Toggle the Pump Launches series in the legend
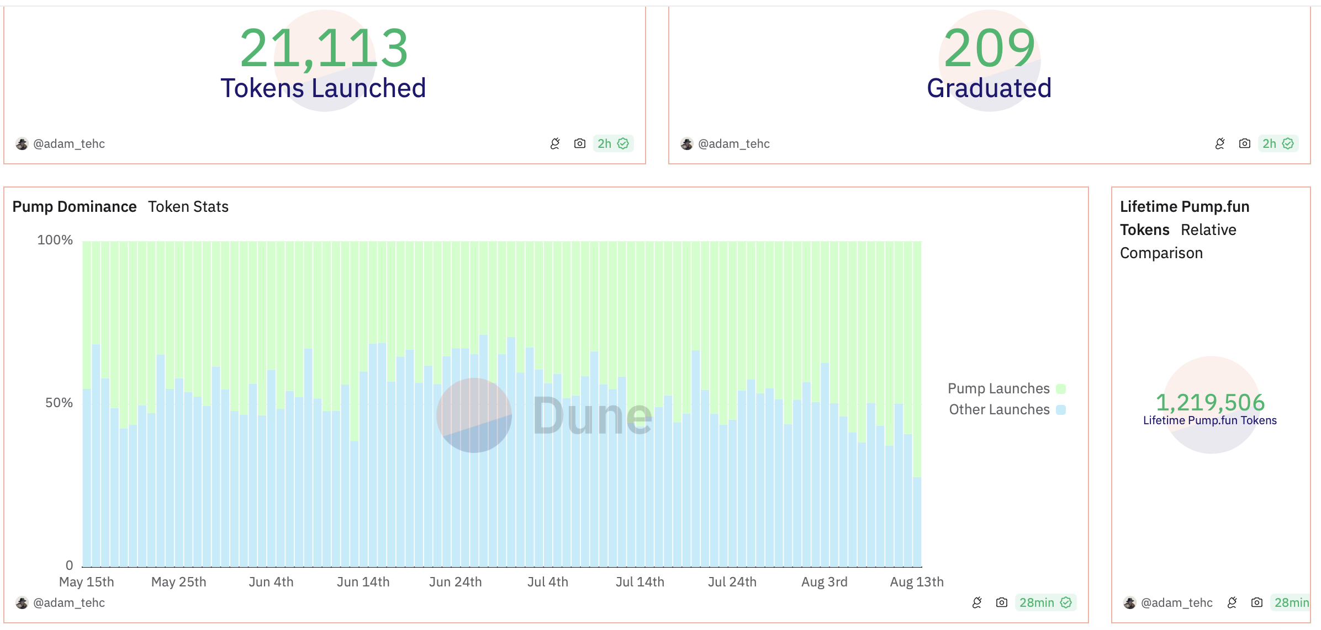This screenshot has height=630, width=1321. 998,388
